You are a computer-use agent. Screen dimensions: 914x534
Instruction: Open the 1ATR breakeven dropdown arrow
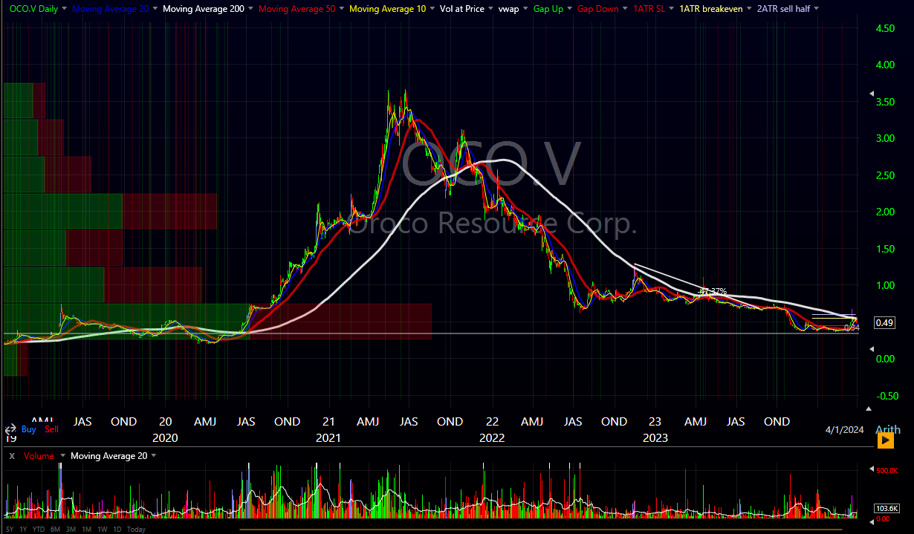[x=749, y=9]
